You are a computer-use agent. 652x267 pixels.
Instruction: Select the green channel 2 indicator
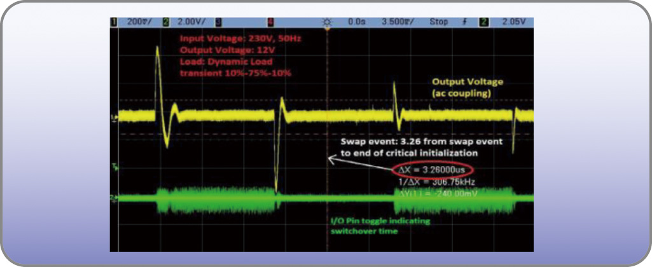point(165,22)
